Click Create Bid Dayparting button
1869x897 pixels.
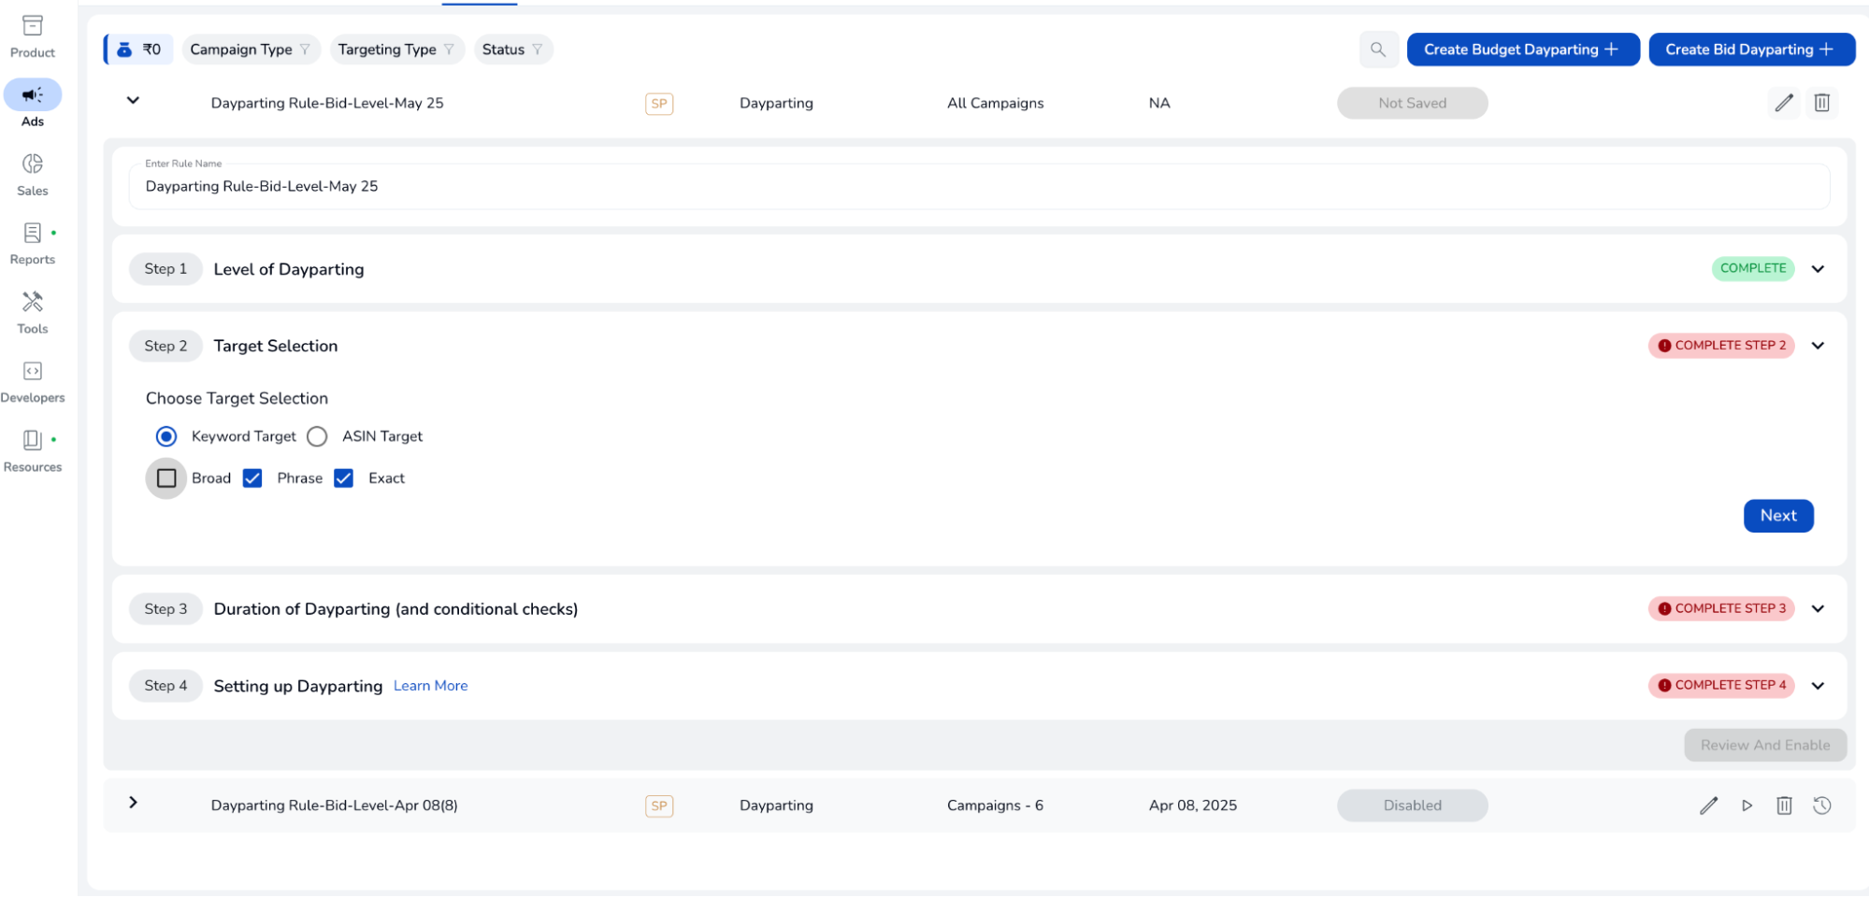point(1751,50)
